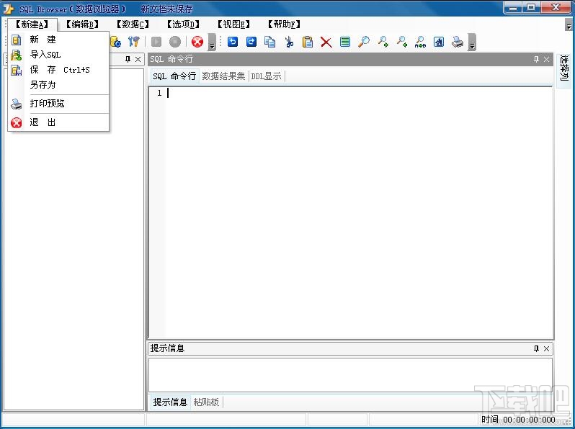
Task: Click the grayed-out stop toolbar button
Action: pyautogui.click(x=175, y=42)
